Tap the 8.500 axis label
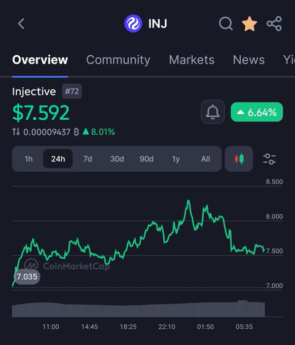Image resolution: width=295 pixels, height=345 pixels. pos(274,182)
